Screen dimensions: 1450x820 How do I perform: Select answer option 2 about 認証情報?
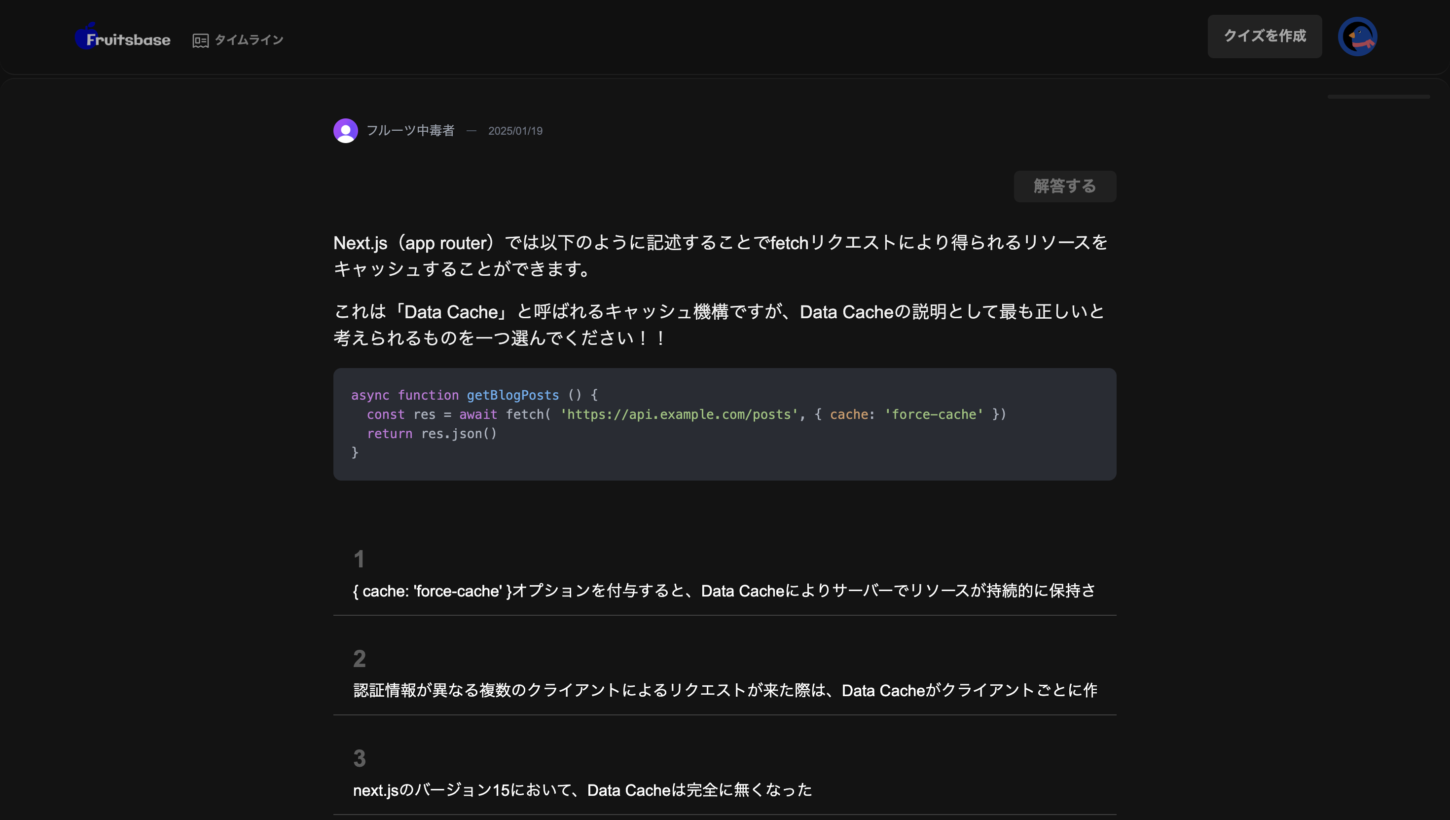[x=724, y=690]
